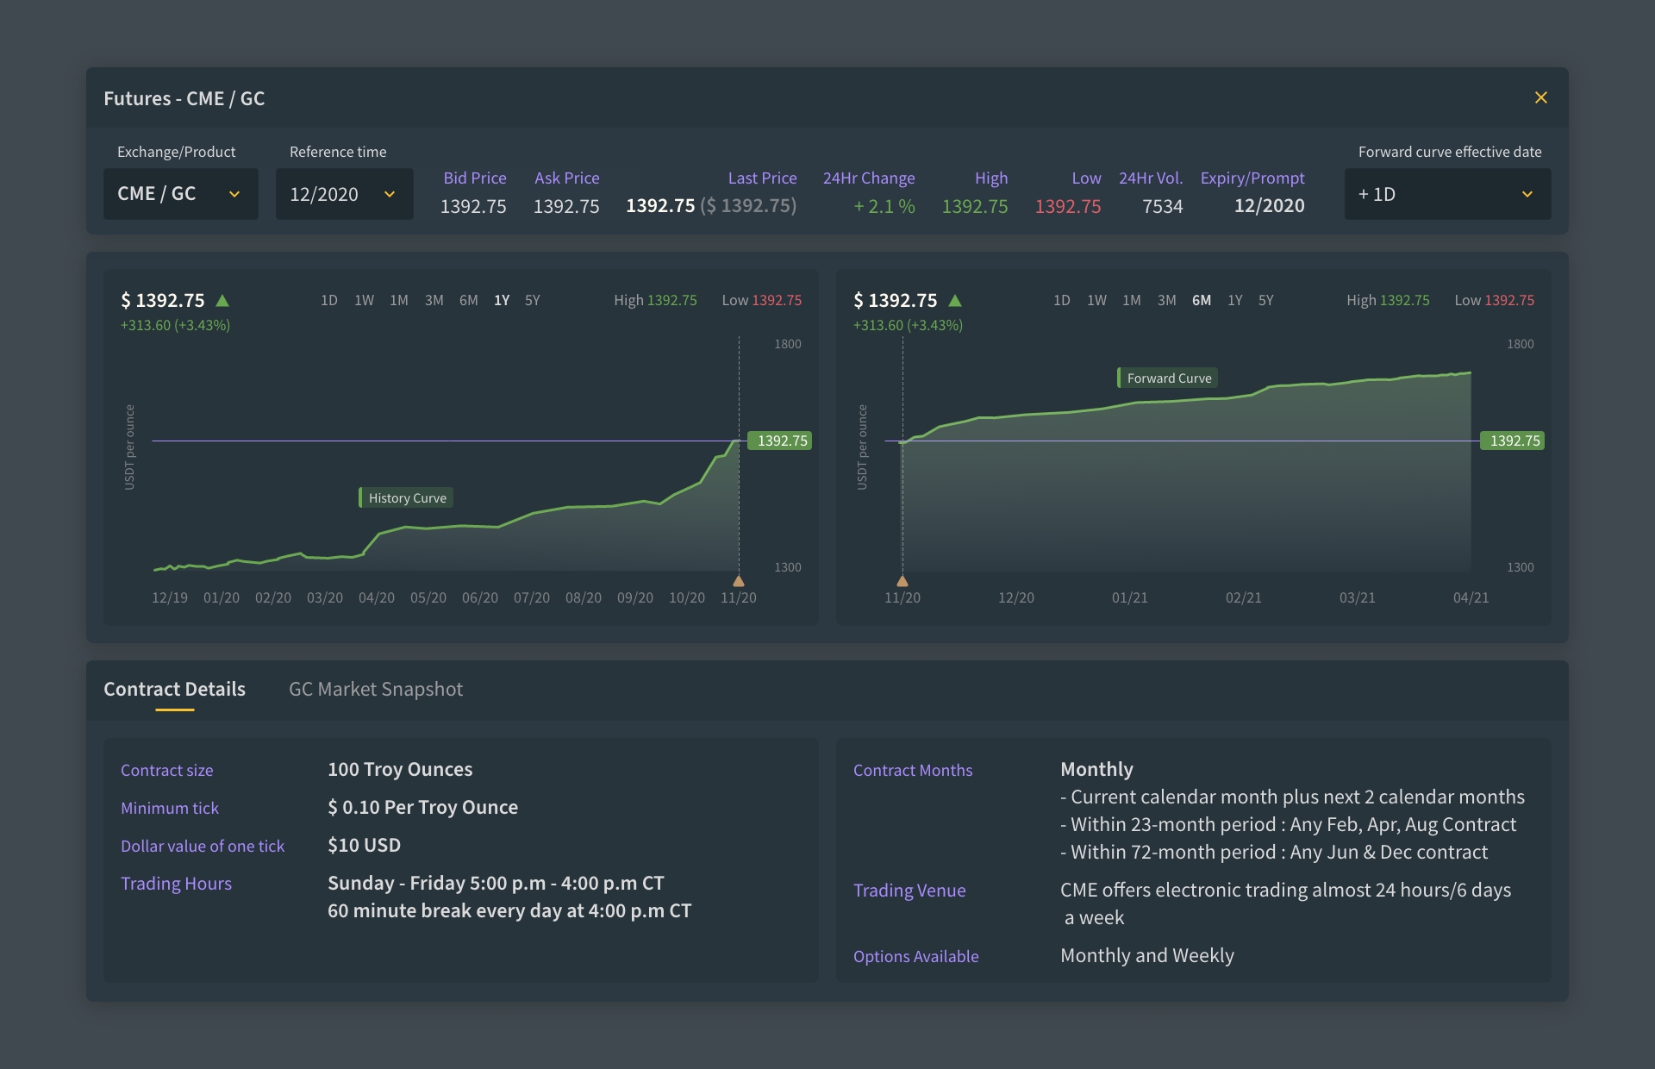Select the 1D range on the history chart

point(328,301)
